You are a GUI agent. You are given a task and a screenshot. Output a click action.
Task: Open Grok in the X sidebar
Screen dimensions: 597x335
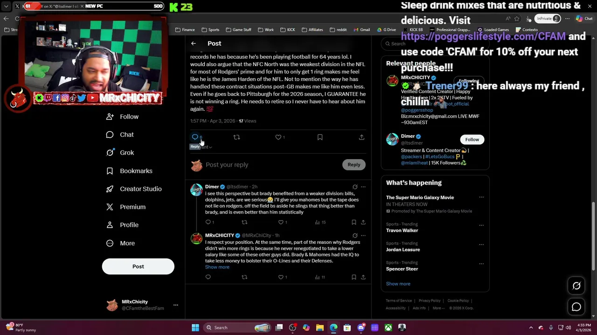coord(120,153)
